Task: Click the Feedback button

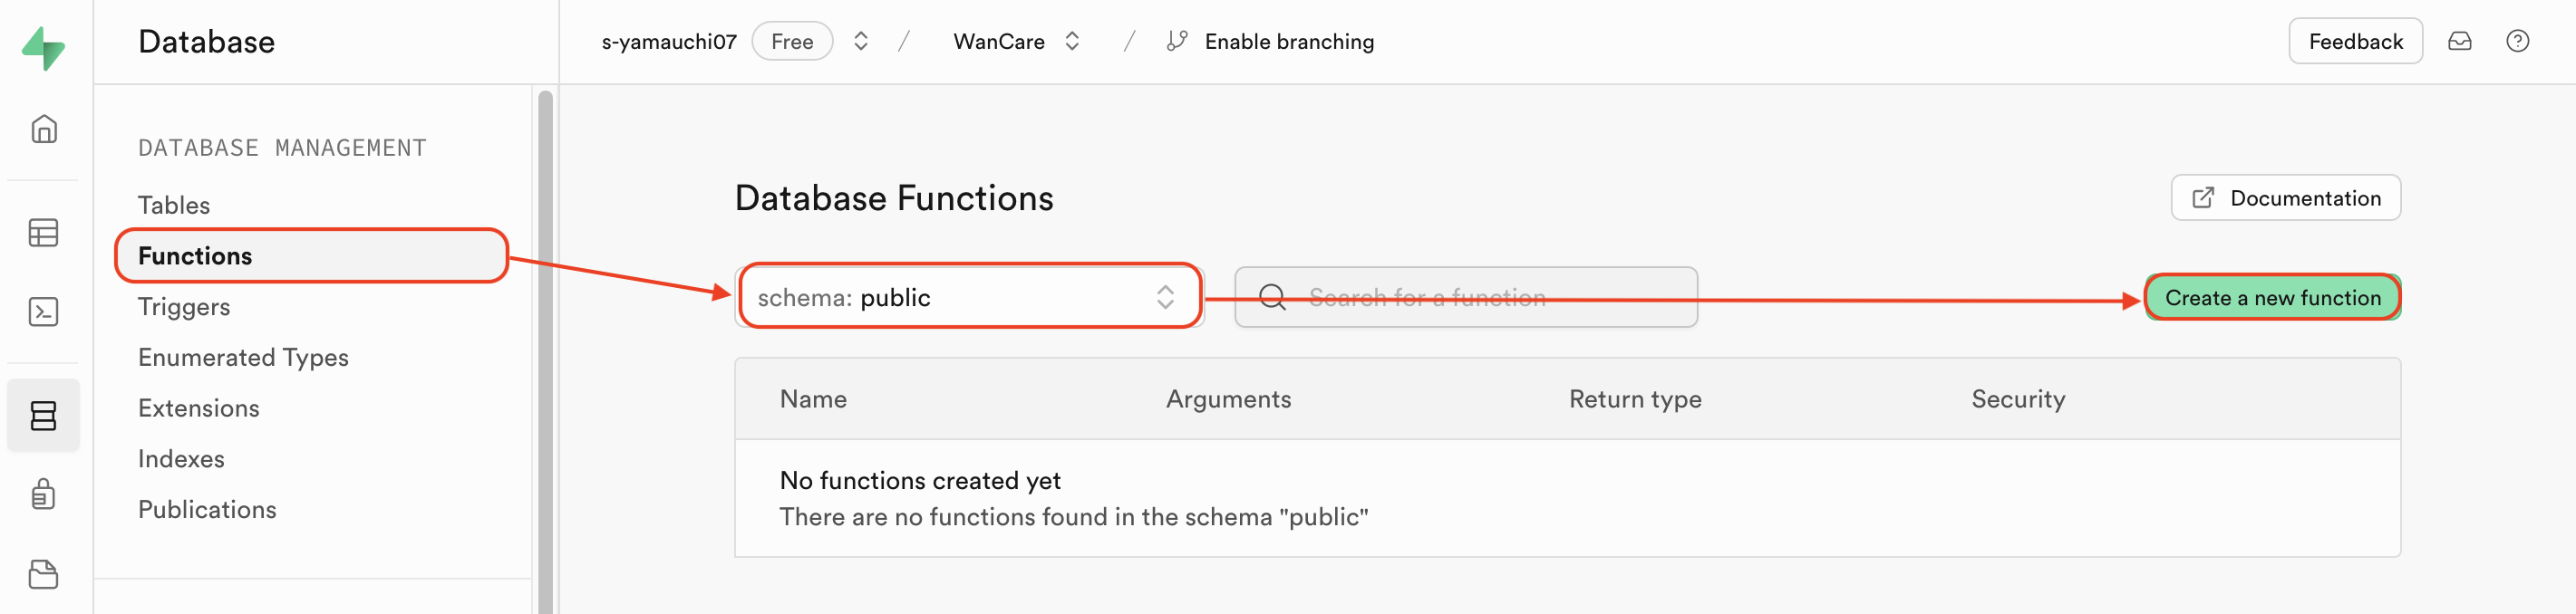Action: (x=2355, y=42)
